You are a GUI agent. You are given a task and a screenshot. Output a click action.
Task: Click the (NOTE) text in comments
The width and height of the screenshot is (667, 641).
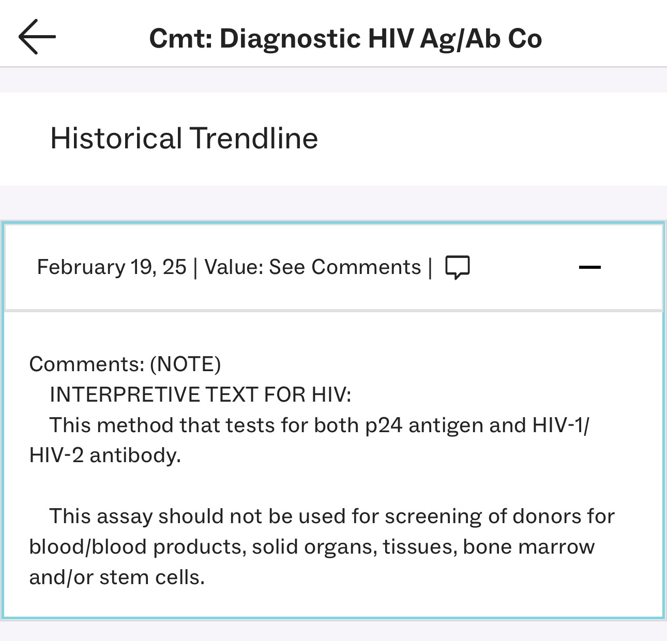point(185,364)
